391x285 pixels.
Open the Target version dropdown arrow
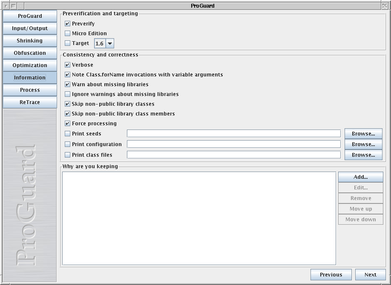(109, 43)
